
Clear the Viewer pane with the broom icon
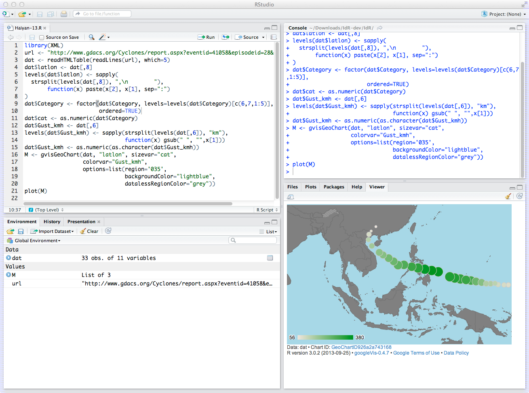pos(508,196)
